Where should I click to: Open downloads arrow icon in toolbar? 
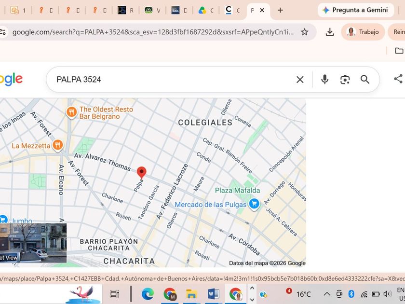[330, 32]
